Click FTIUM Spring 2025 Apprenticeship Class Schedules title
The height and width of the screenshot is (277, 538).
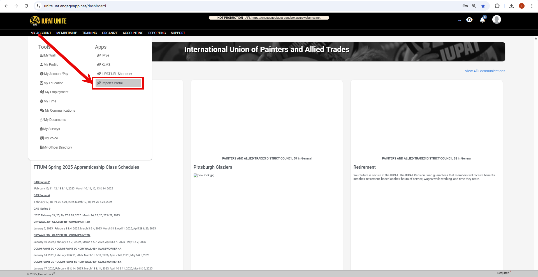tap(86, 167)
